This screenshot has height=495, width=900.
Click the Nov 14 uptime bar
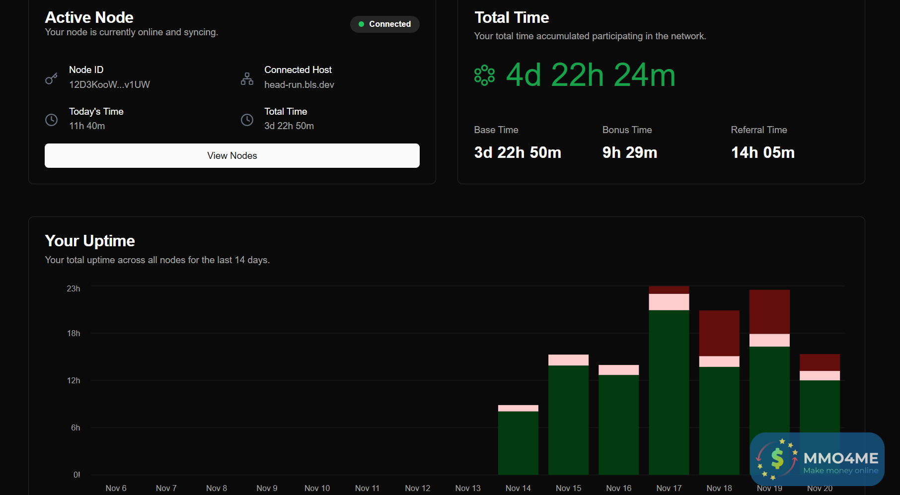[518, 440]
